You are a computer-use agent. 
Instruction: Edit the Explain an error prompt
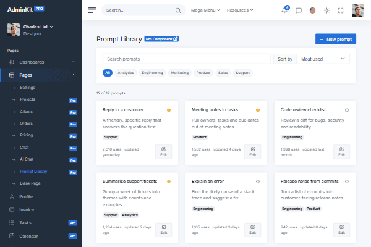coord(253,230)
